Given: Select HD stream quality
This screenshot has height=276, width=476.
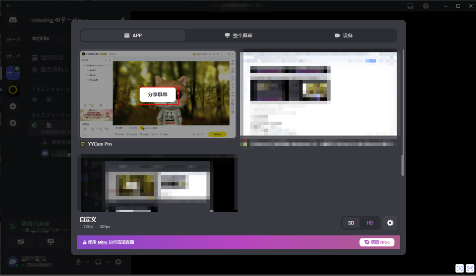Looking at the screenshot, I should click(370, 223).
